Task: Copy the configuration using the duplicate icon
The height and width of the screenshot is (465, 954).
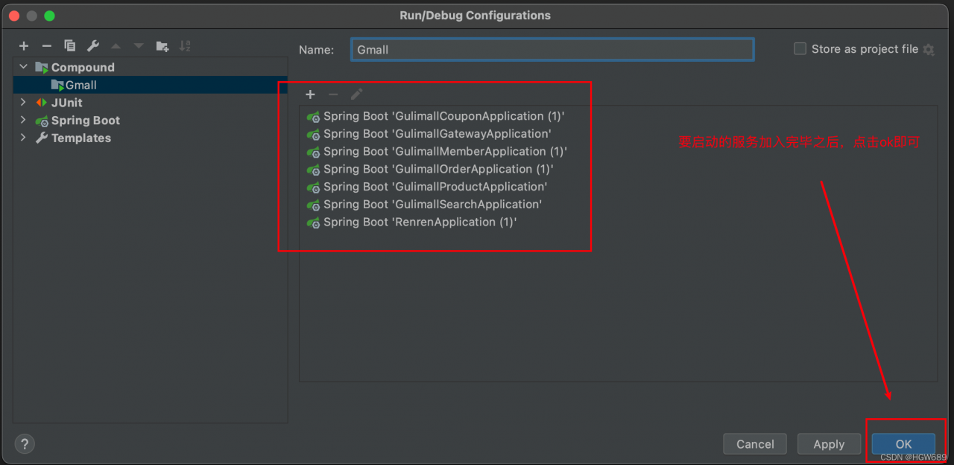Action: (69, 46)
